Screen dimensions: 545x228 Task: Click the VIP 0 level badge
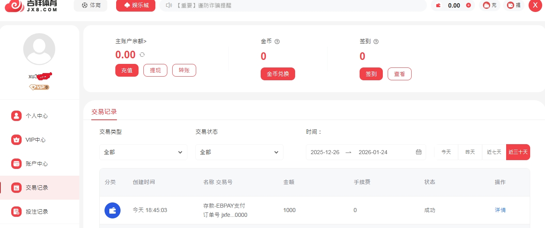pos(39,87)
